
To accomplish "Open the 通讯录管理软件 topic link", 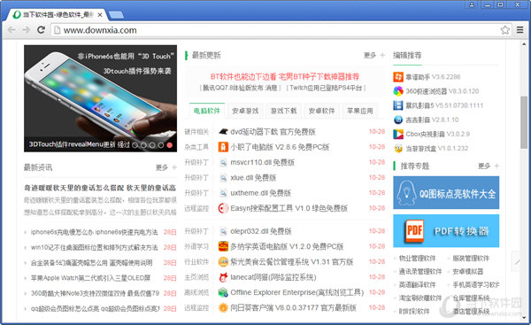I will pos(420,272).
